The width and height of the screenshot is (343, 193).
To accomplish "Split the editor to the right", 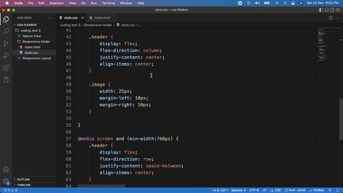I will (x=331, y=18).
